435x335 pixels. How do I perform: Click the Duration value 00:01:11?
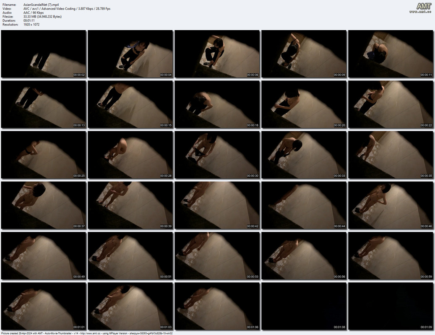tap(29, 21)
